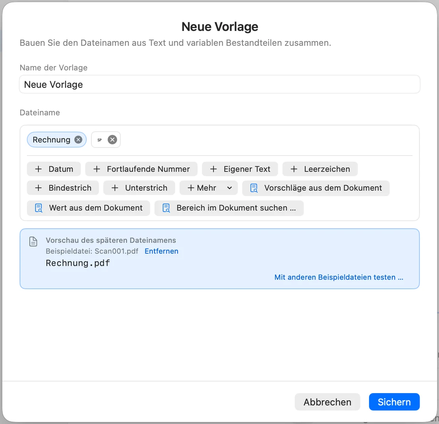Remove the SP space token
The width and height of the screenshot is (439, 424).
click(112, 140)
